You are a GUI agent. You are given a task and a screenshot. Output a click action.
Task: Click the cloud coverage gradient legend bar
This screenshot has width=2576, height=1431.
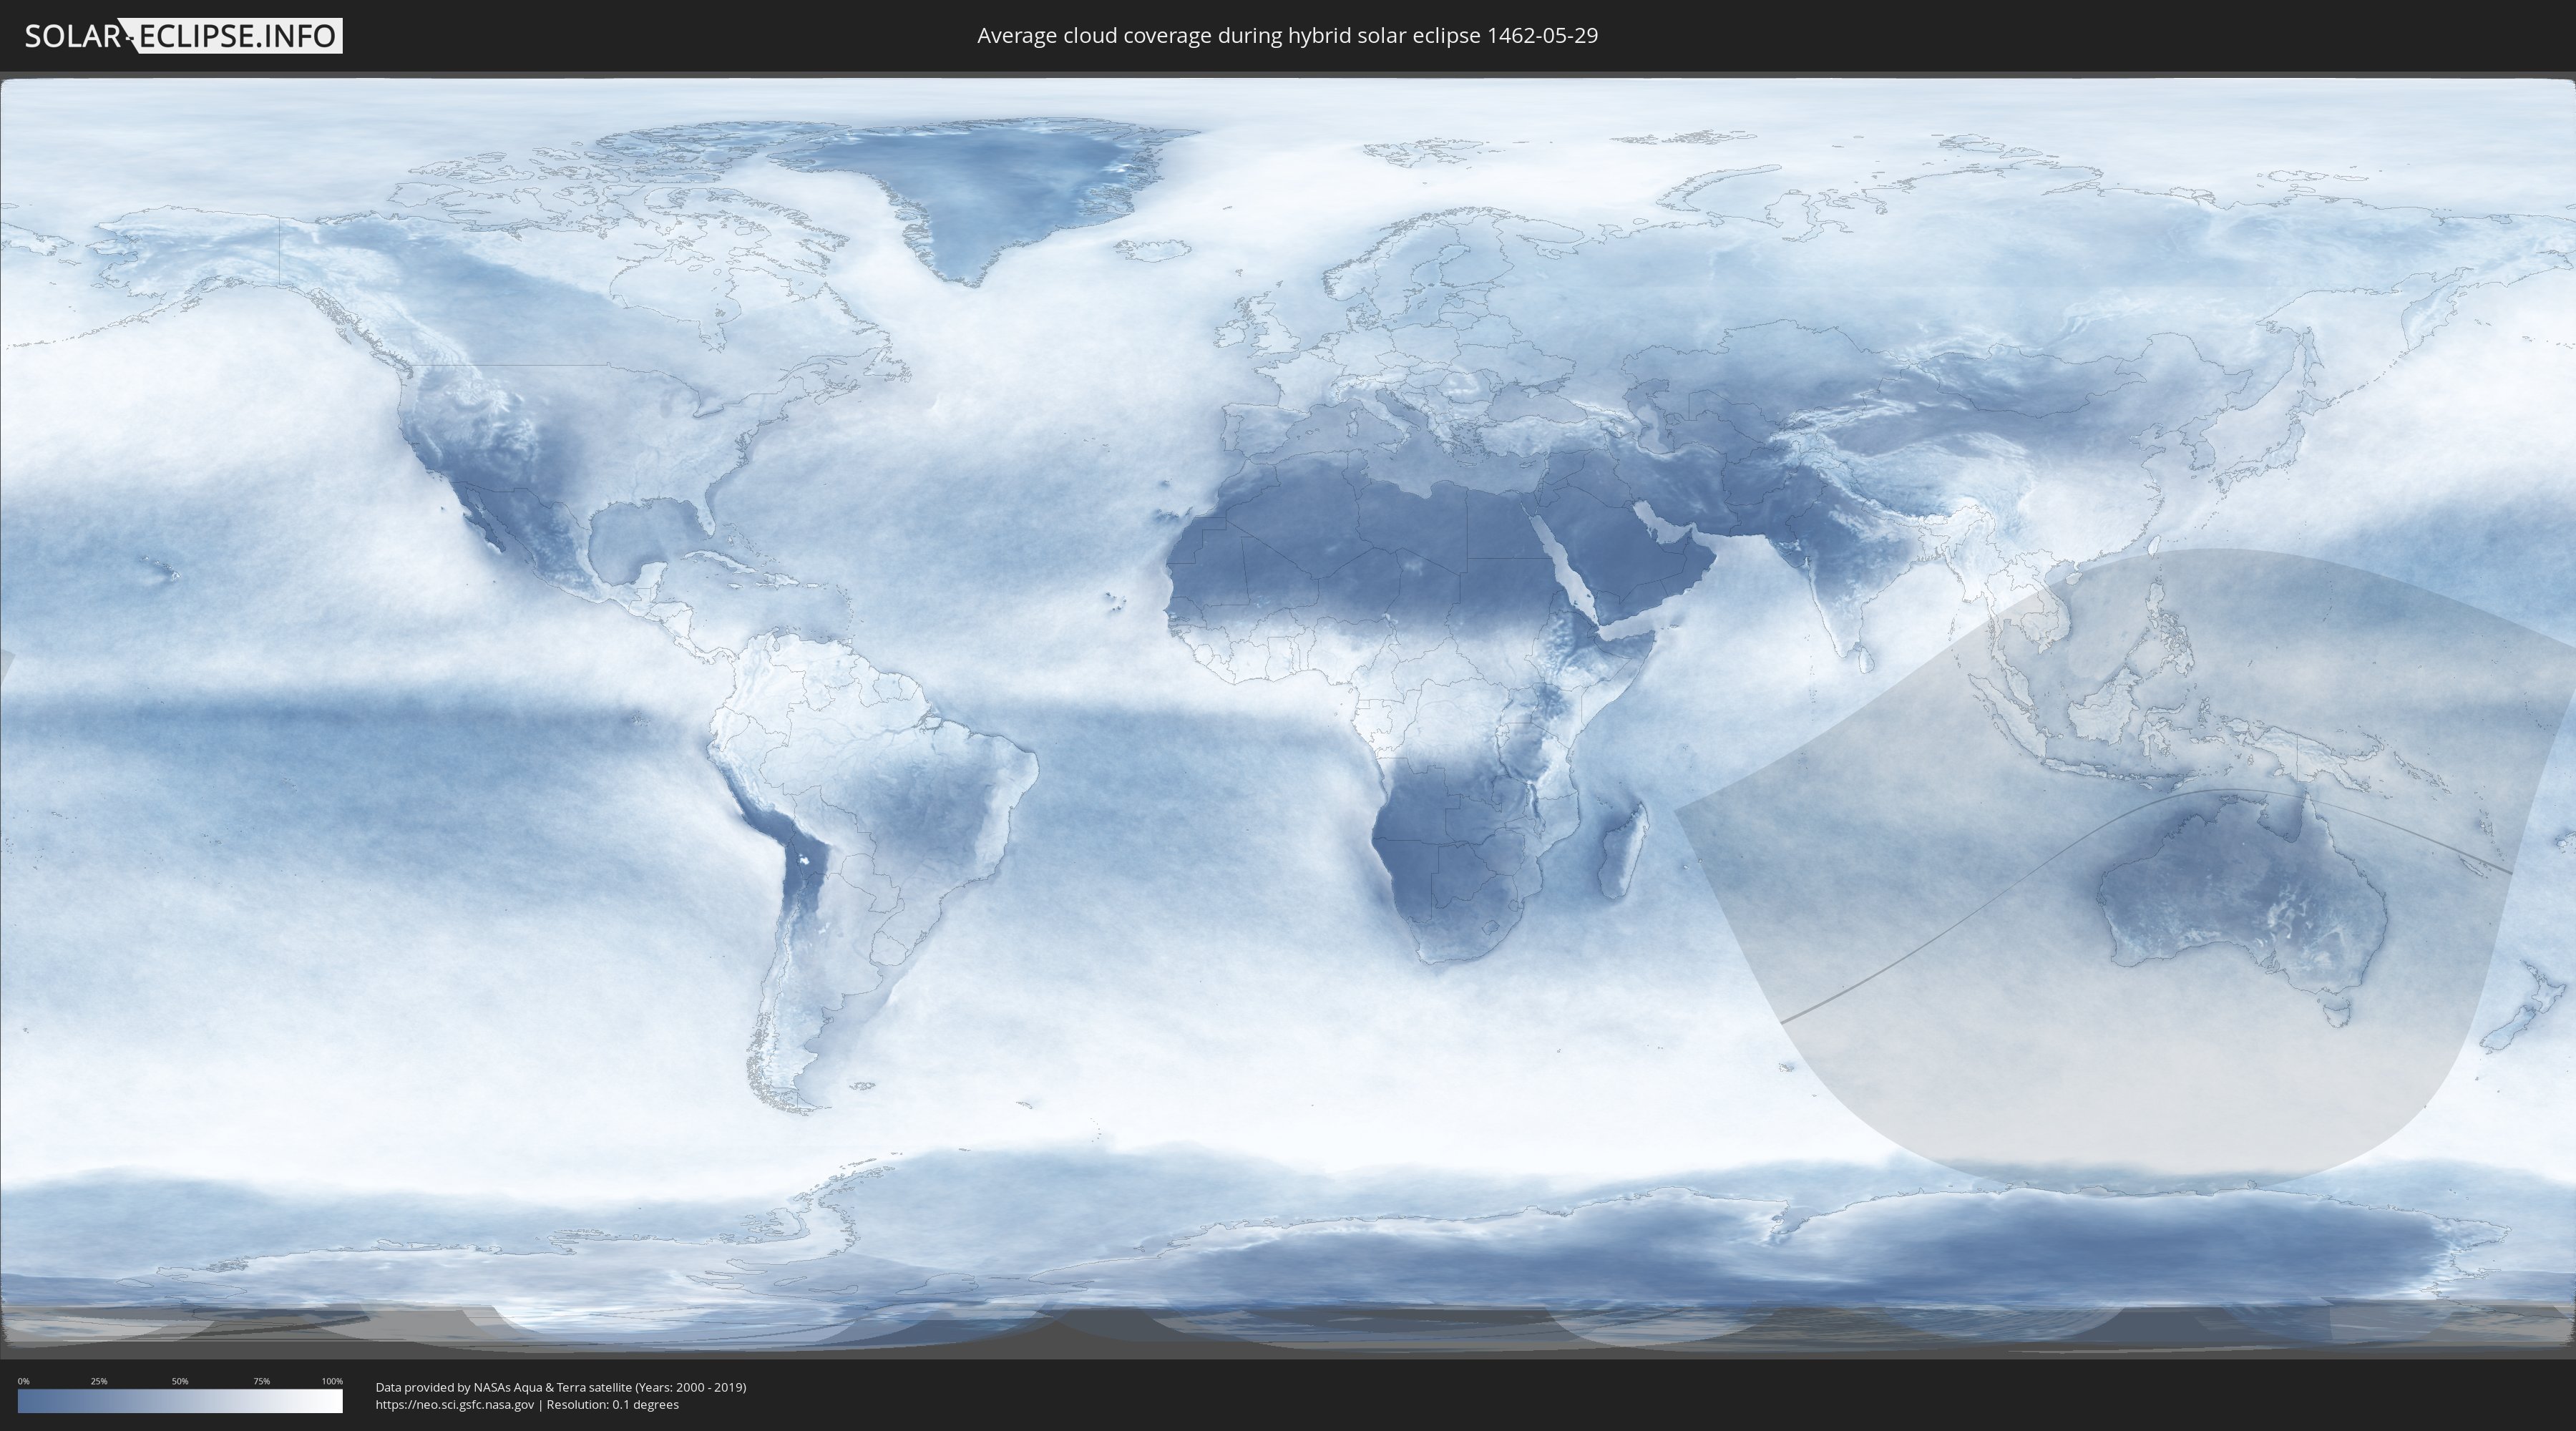180,1401
